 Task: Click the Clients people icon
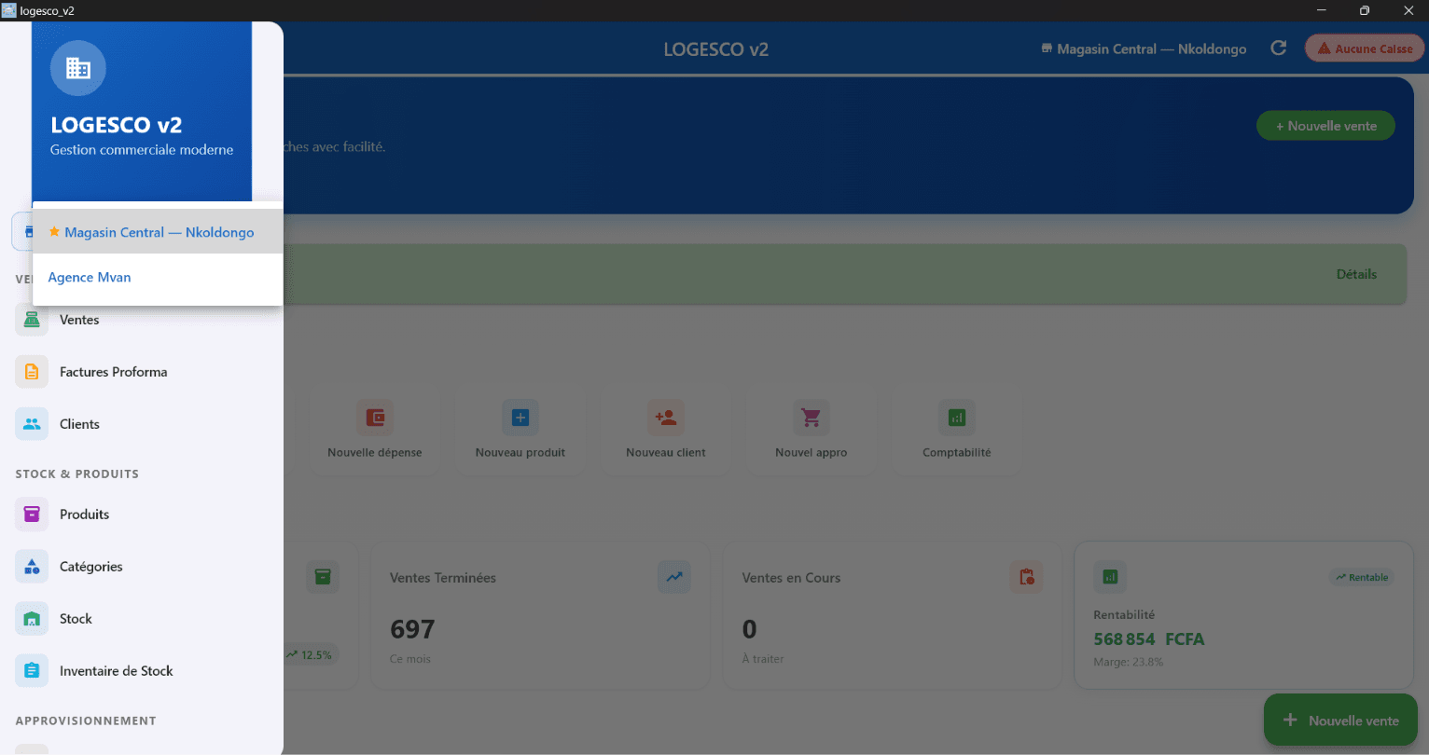point(32,424)
